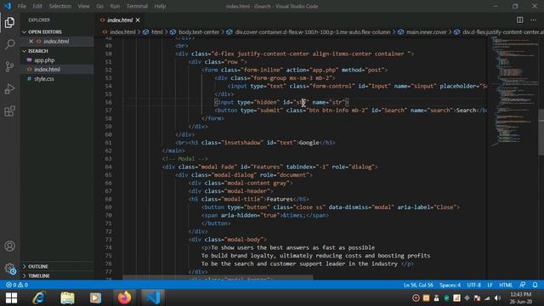Click the Modal comment on line 63
Viewport: 544px width, 306px height.
click(185, 159)
